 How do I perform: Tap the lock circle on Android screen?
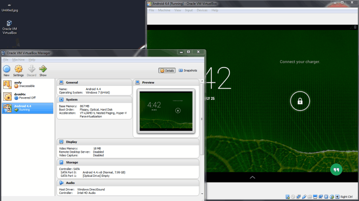300,101
